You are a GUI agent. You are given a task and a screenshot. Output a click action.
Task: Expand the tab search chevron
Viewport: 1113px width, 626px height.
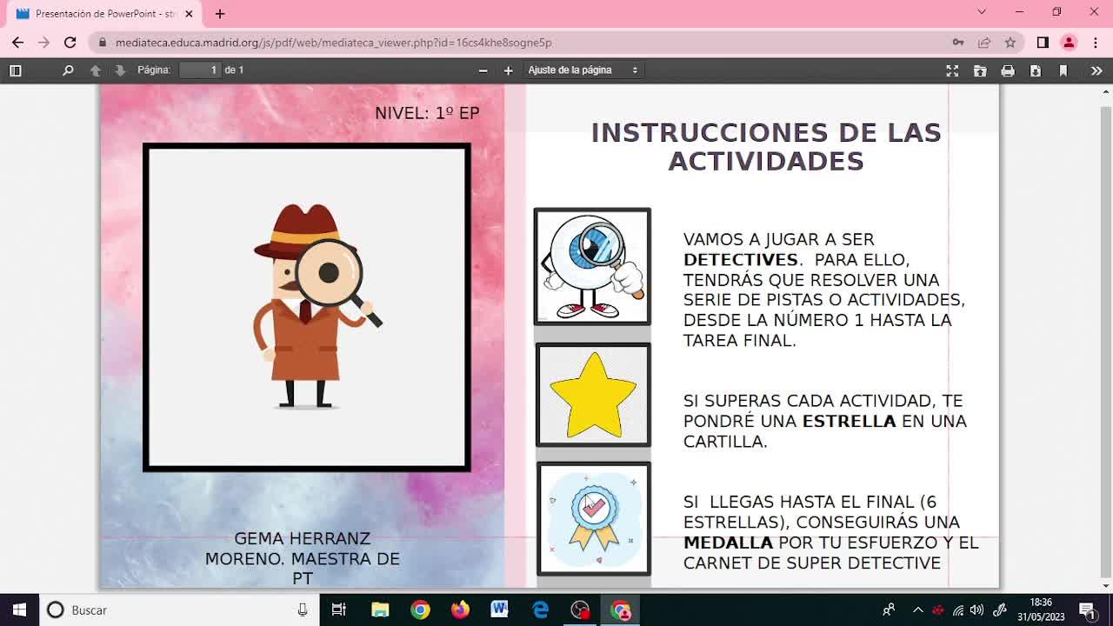[982, 12]
